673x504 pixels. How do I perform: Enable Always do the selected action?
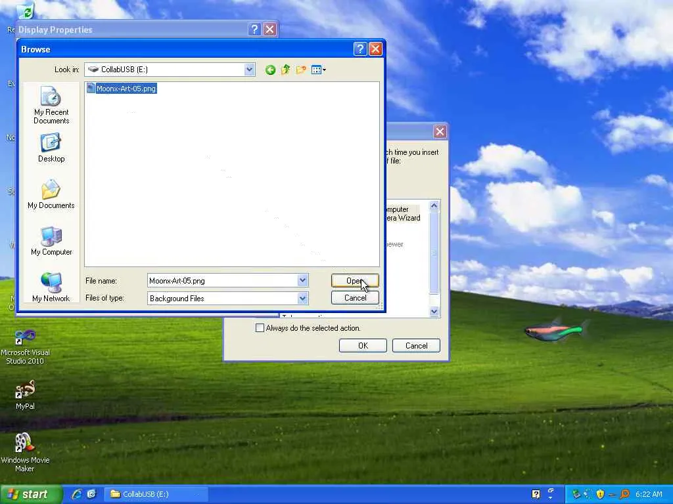click(x=260, y=328)
